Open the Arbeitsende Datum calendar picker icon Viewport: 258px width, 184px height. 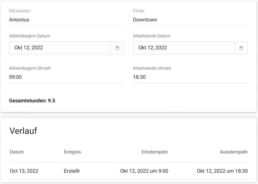(x=241, y=48)
